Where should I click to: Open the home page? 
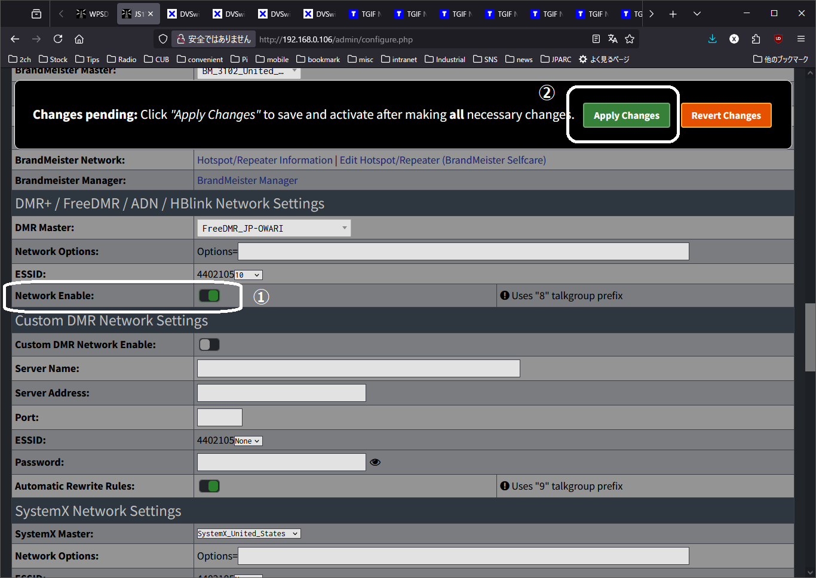coord(79,39)
